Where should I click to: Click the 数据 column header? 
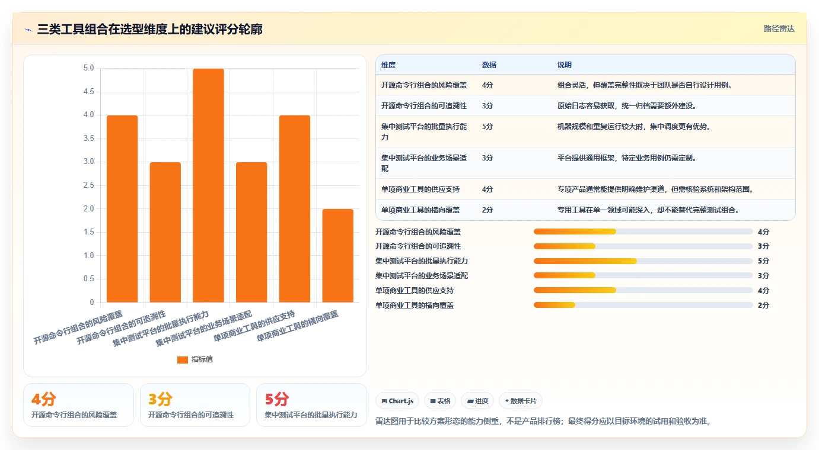coord(489,65)
